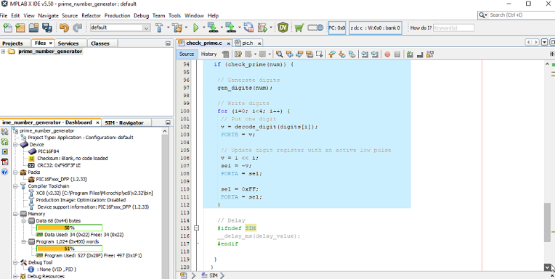This screenshot has height=279, width=555.
Task: Click the New File toolbar icon
Action: pyautogui.click(x=7, y=28)
